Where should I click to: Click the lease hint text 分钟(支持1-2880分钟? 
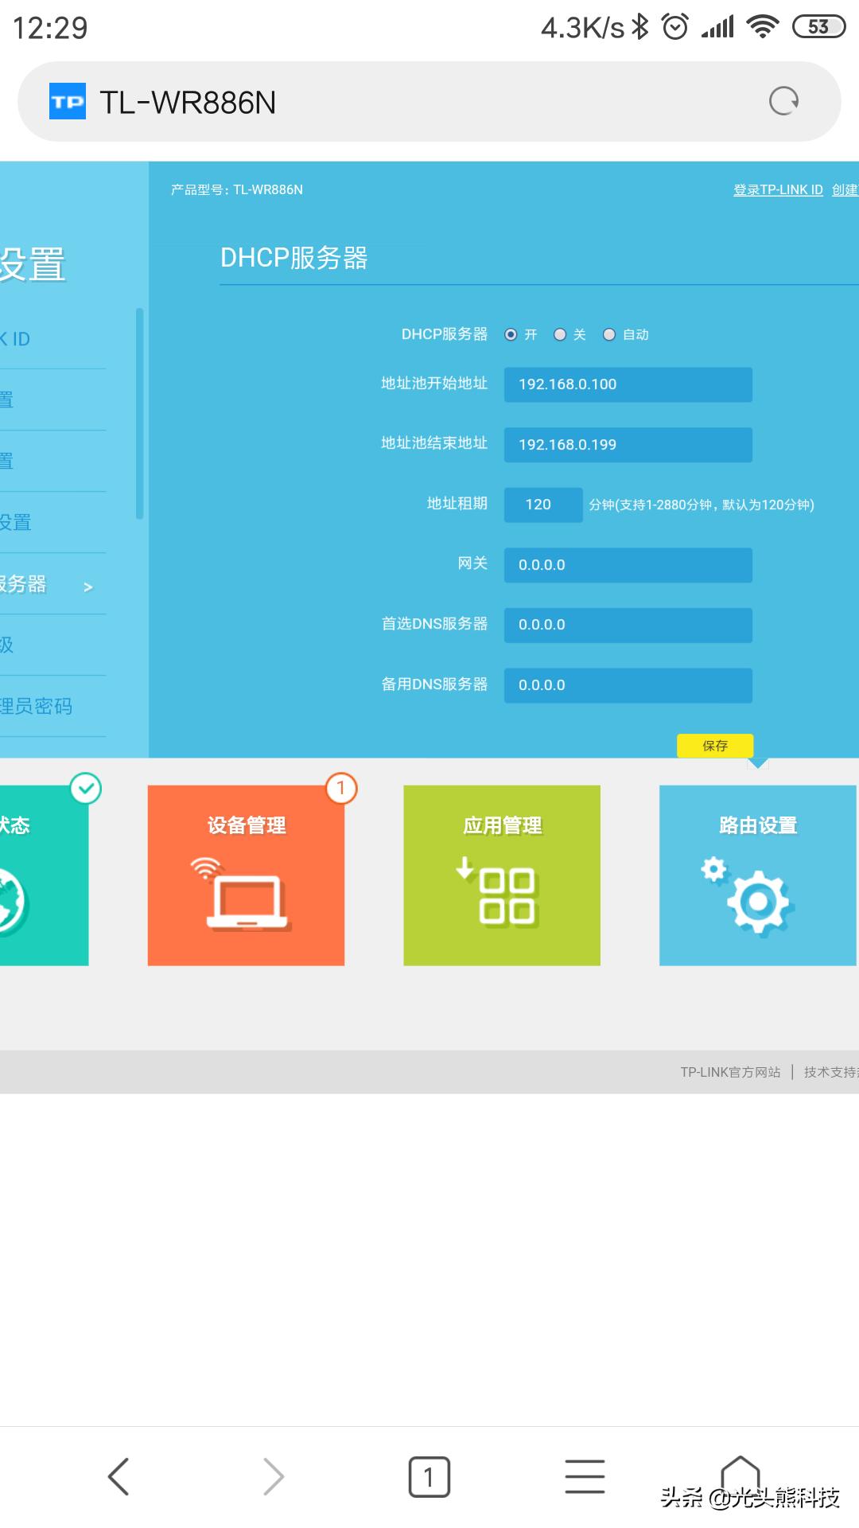pos(702,505)
